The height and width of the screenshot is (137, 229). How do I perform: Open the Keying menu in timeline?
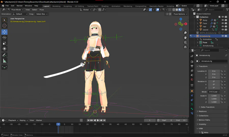[x=23, y=120]
